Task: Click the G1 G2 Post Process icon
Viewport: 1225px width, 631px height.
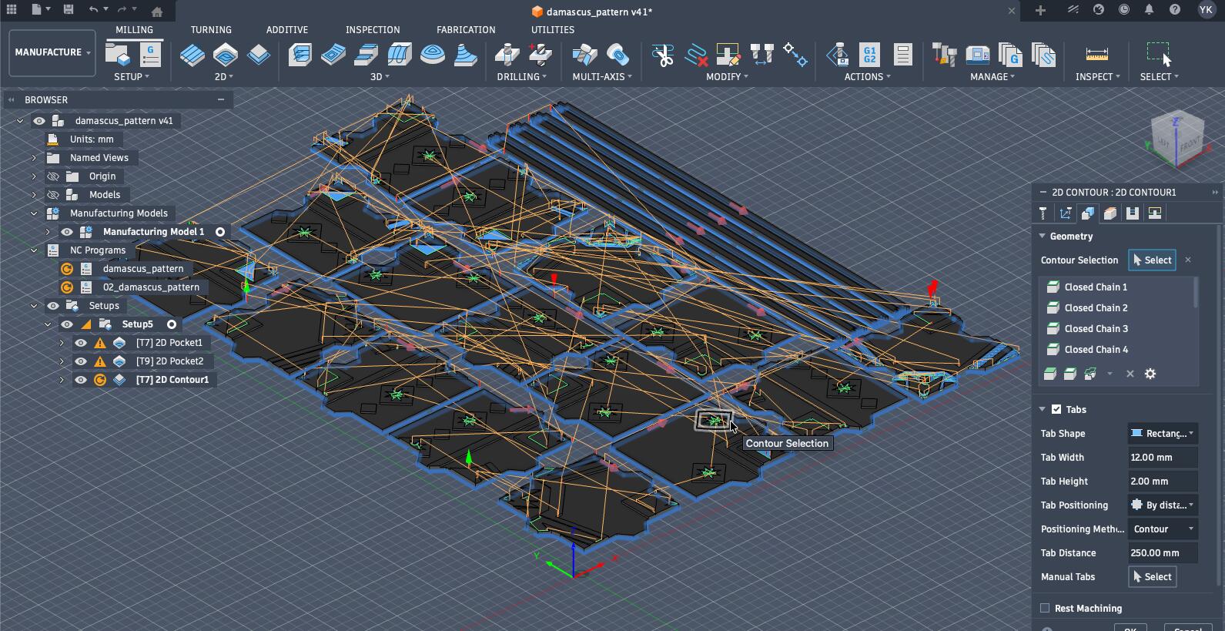Action: pos(870,55)
